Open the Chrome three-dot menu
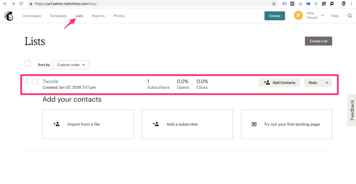356x184 pixels. 352,4
